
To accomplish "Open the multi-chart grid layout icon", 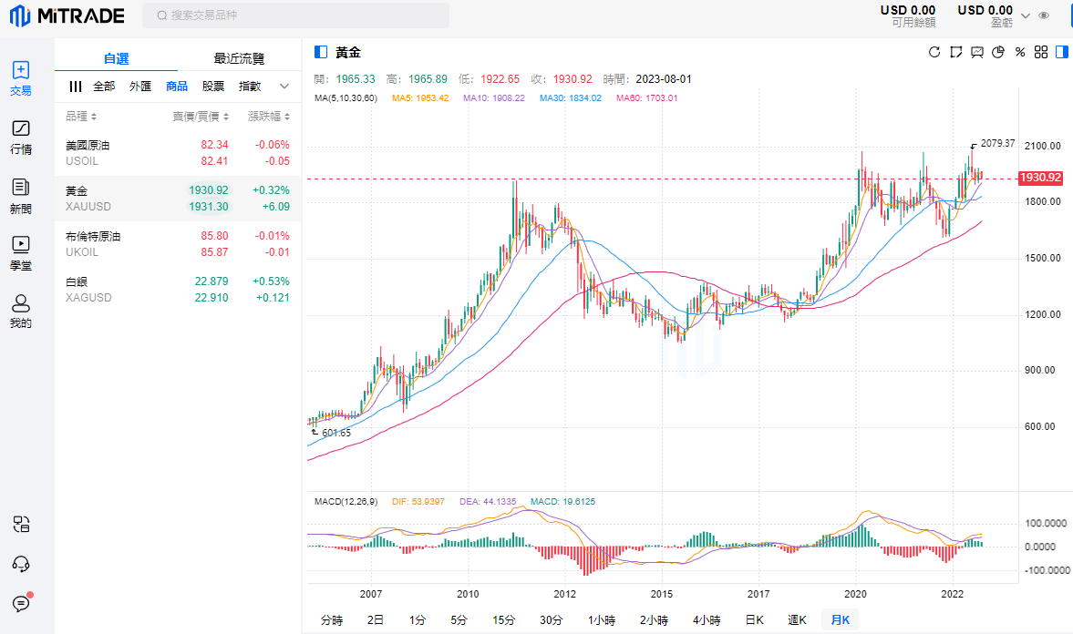I will [1041, 52].
